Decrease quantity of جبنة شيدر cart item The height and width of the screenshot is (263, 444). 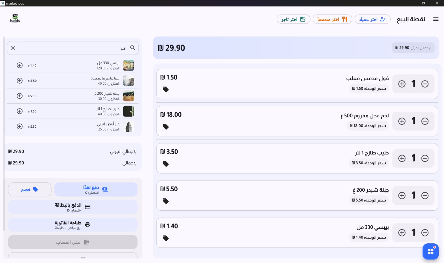click(425, 195)
